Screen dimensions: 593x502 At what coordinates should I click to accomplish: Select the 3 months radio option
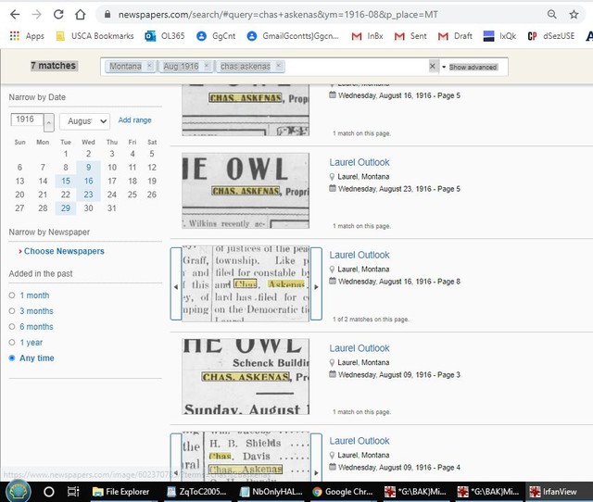coord(12,310)
